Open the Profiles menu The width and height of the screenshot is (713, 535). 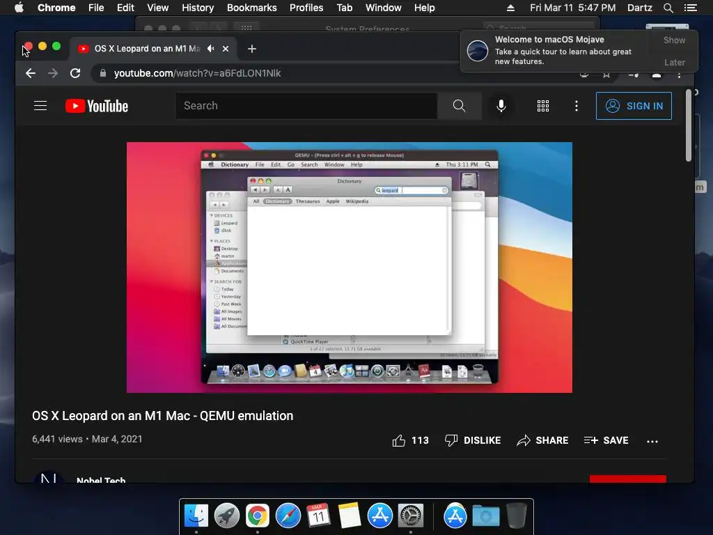point(306,8)
